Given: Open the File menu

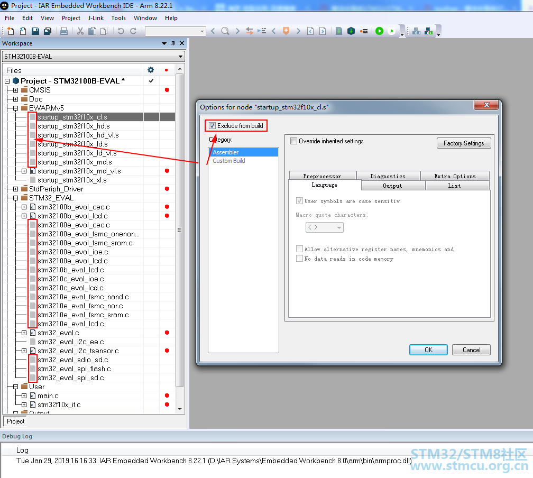Looking at the screenshot, I should 10,18.
